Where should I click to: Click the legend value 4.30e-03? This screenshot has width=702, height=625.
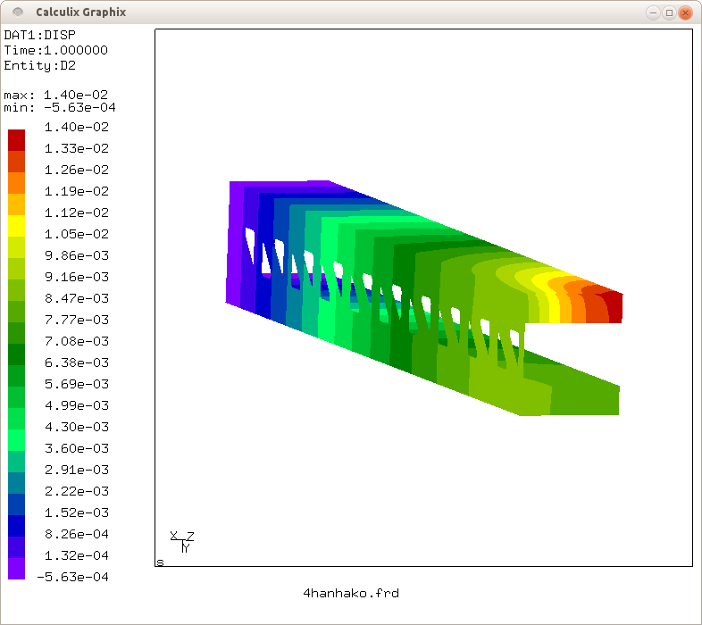(77, 427)
